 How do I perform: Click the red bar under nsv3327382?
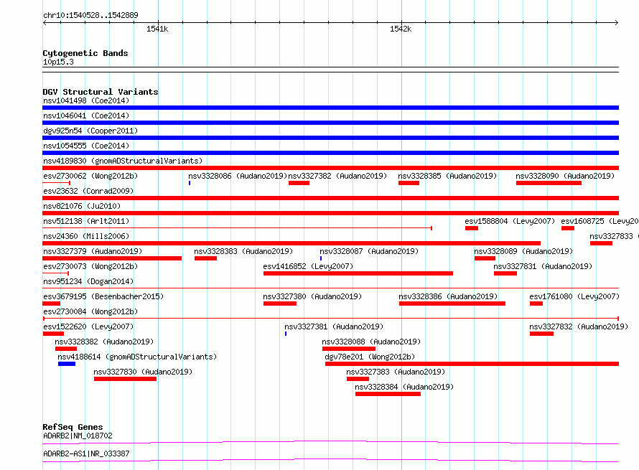(x=299, y=183)
